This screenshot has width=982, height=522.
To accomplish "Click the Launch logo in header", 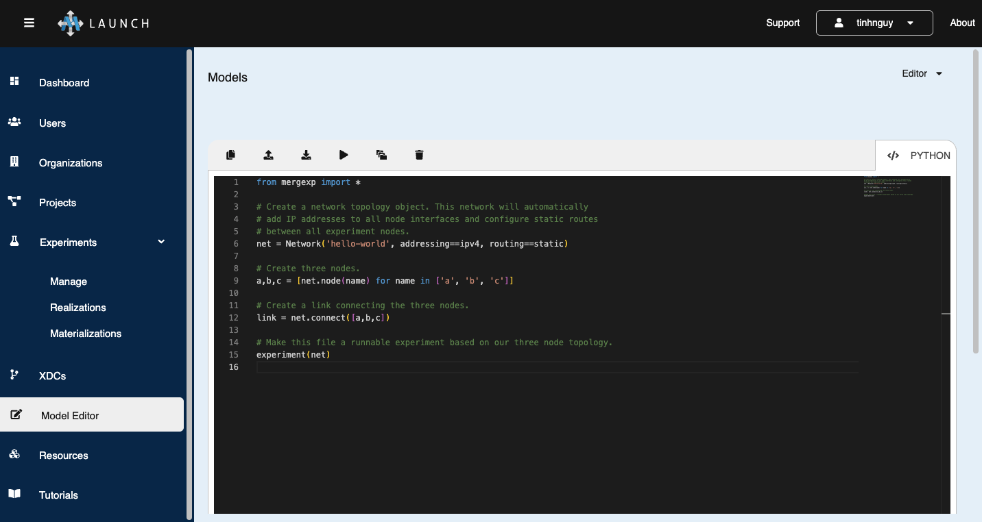I will (x=104, y=23).
